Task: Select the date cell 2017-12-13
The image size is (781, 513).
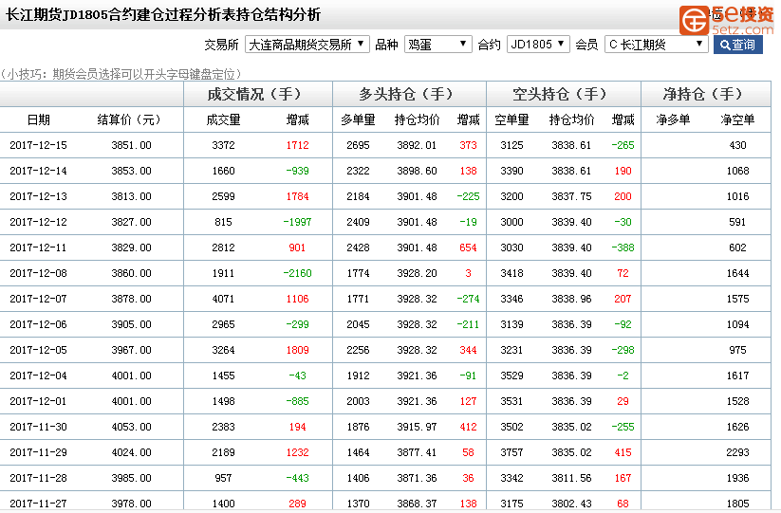Action: pyautogui.click(x=38, y=196)
